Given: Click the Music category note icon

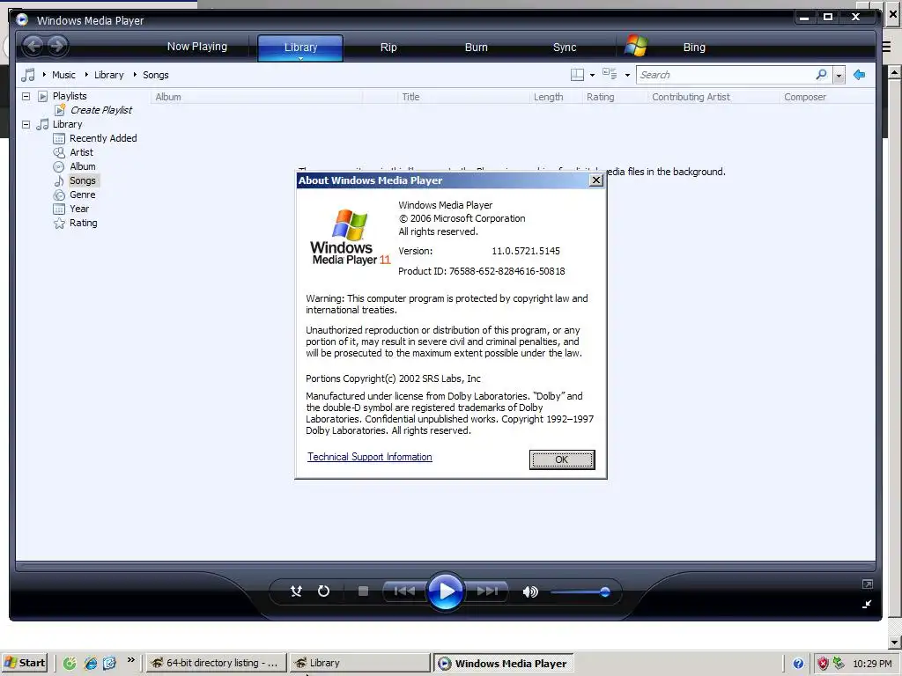Looking at the screenshot, I should coord(27,75).
